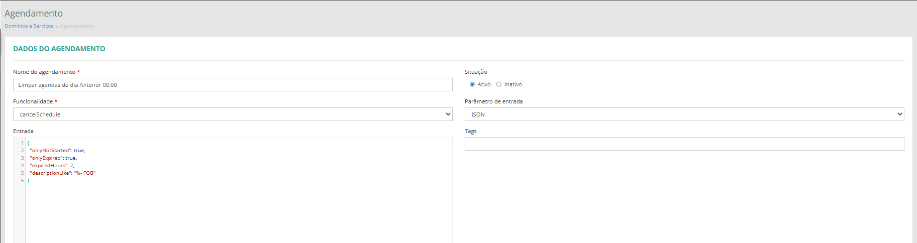The height and width of the screenshot is (243, 917).
Task: Open the Funcionalidade cancelSchedule dropdown
Action: coord(232,114)
